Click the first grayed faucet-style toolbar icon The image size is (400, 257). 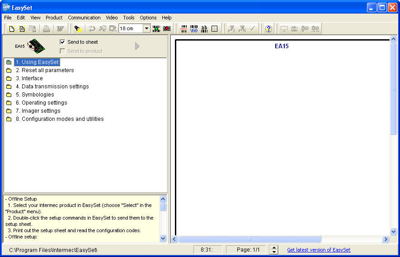[x=231, y=28]
